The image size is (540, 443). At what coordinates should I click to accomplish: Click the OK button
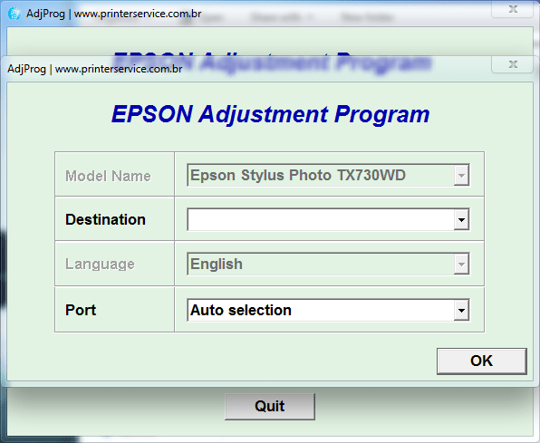coord(481,361)
